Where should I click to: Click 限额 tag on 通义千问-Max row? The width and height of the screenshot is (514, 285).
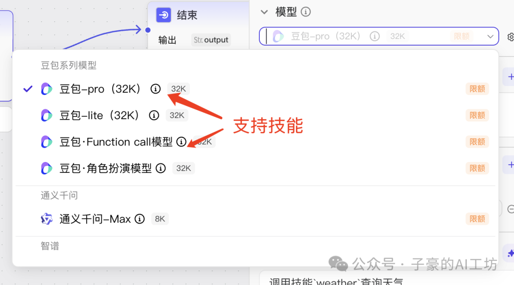click(x=477, y=219)
